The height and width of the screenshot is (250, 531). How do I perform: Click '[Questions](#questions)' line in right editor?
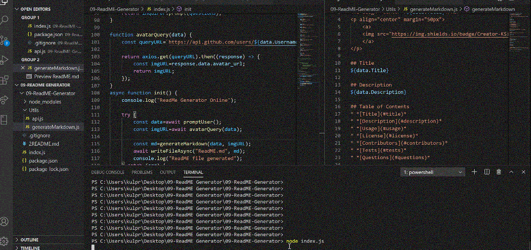coord(391,157)
